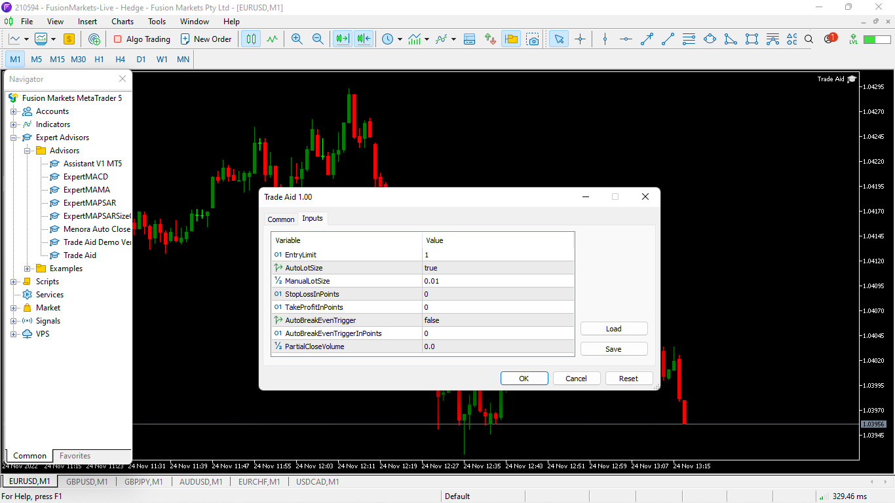The width and height of the screenshot is (895, 503).
Task: Open the graphical shapes objects icon
Action: pyautogui.click(x=792, y=39)
